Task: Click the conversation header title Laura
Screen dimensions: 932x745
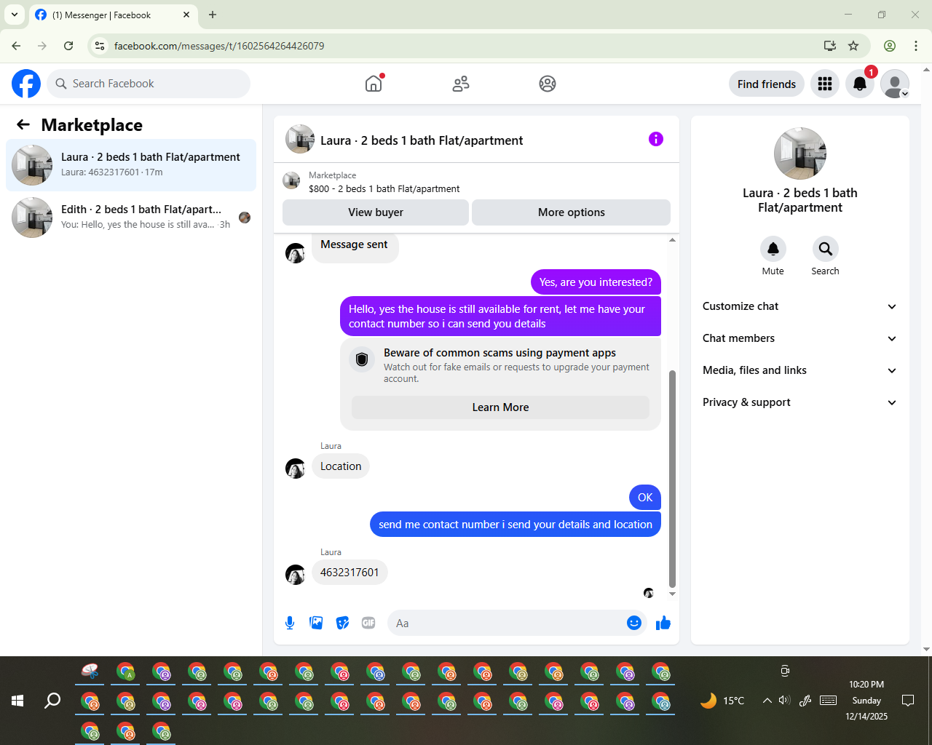Action: (x=422, y=140)
